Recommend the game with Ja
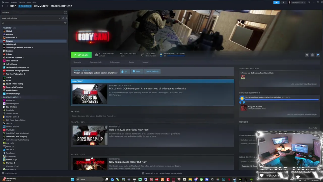Screen dimensions: 323x182 click(x=125, y=71)
